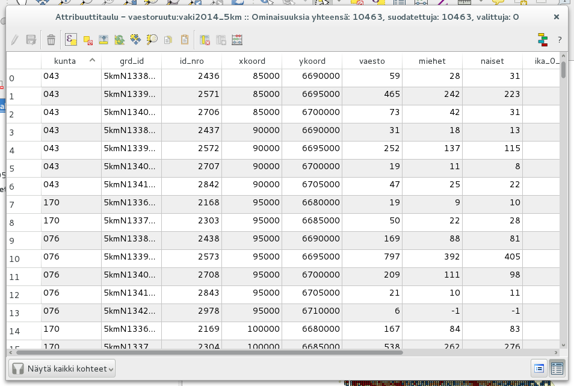574x386 pixels.
Task: Sort by miehet column header
Action: pos(432,61)
